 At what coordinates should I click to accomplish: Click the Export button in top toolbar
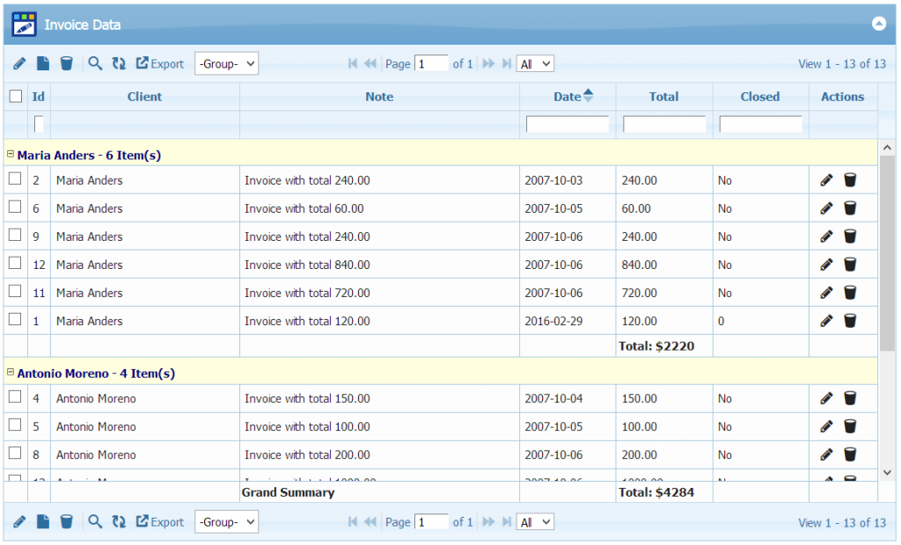[160, 63]
